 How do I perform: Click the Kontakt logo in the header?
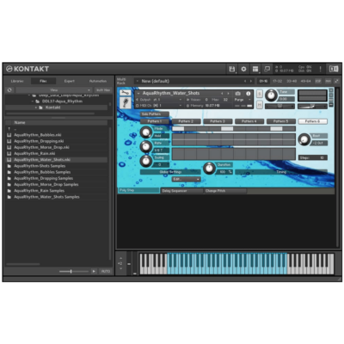point(28,69)
